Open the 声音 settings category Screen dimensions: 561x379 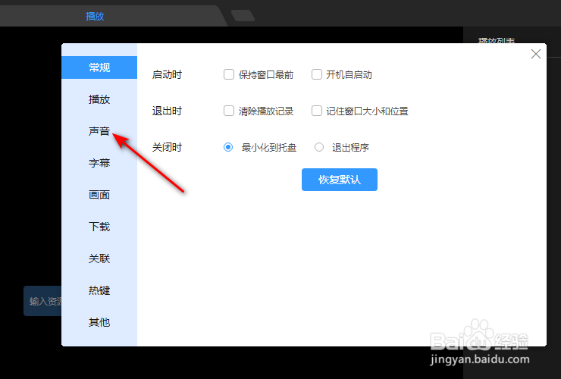point(99,131)
